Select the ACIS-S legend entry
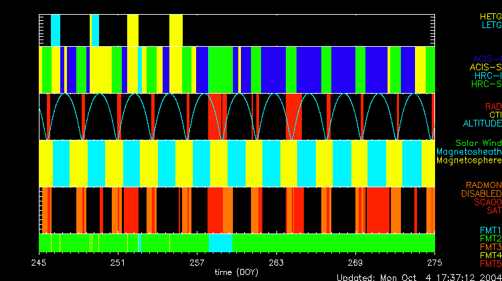The image size is (502, 281). tap(485, 67)
